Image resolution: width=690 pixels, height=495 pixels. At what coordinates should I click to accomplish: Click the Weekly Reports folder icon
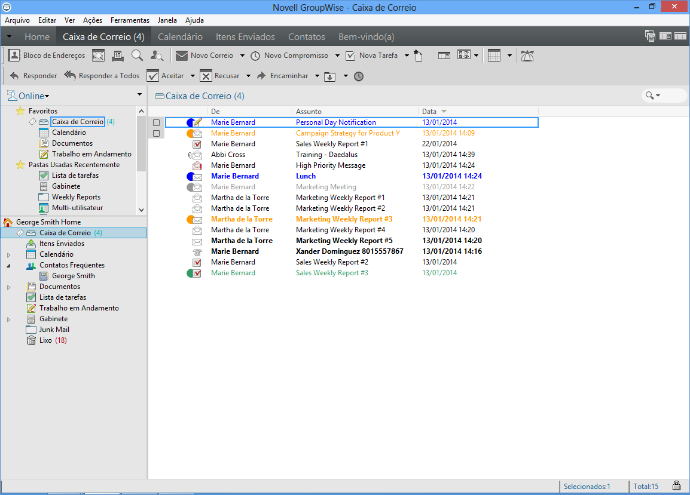[x=44, y=197]
